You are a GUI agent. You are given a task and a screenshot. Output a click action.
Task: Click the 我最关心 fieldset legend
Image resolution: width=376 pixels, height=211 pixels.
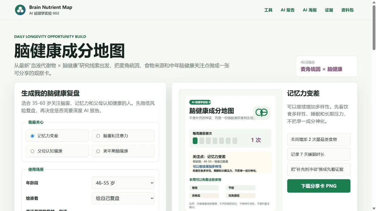(x=36, y=122)
